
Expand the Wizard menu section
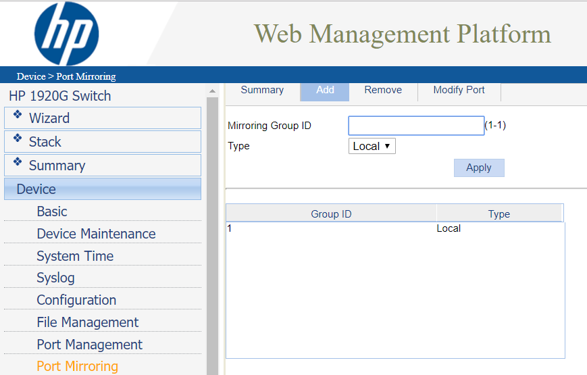[103, 118]
